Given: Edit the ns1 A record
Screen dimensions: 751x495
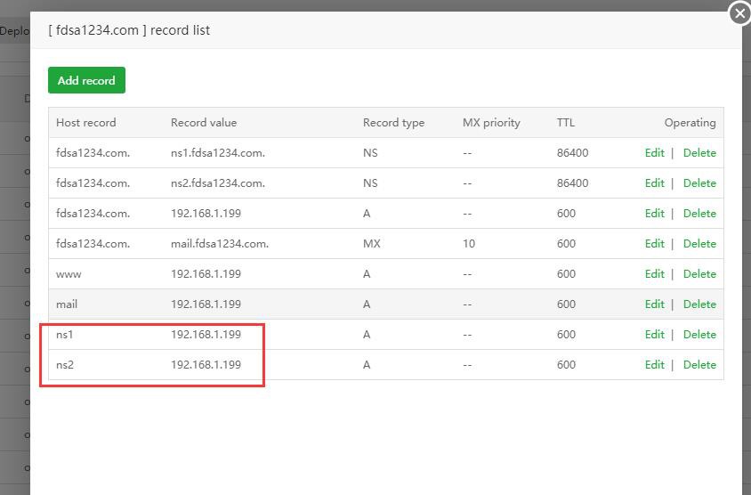Looking at the screenshot, I should tap(655, 335).
